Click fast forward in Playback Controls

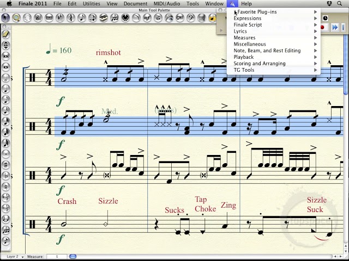click(334, 28)
